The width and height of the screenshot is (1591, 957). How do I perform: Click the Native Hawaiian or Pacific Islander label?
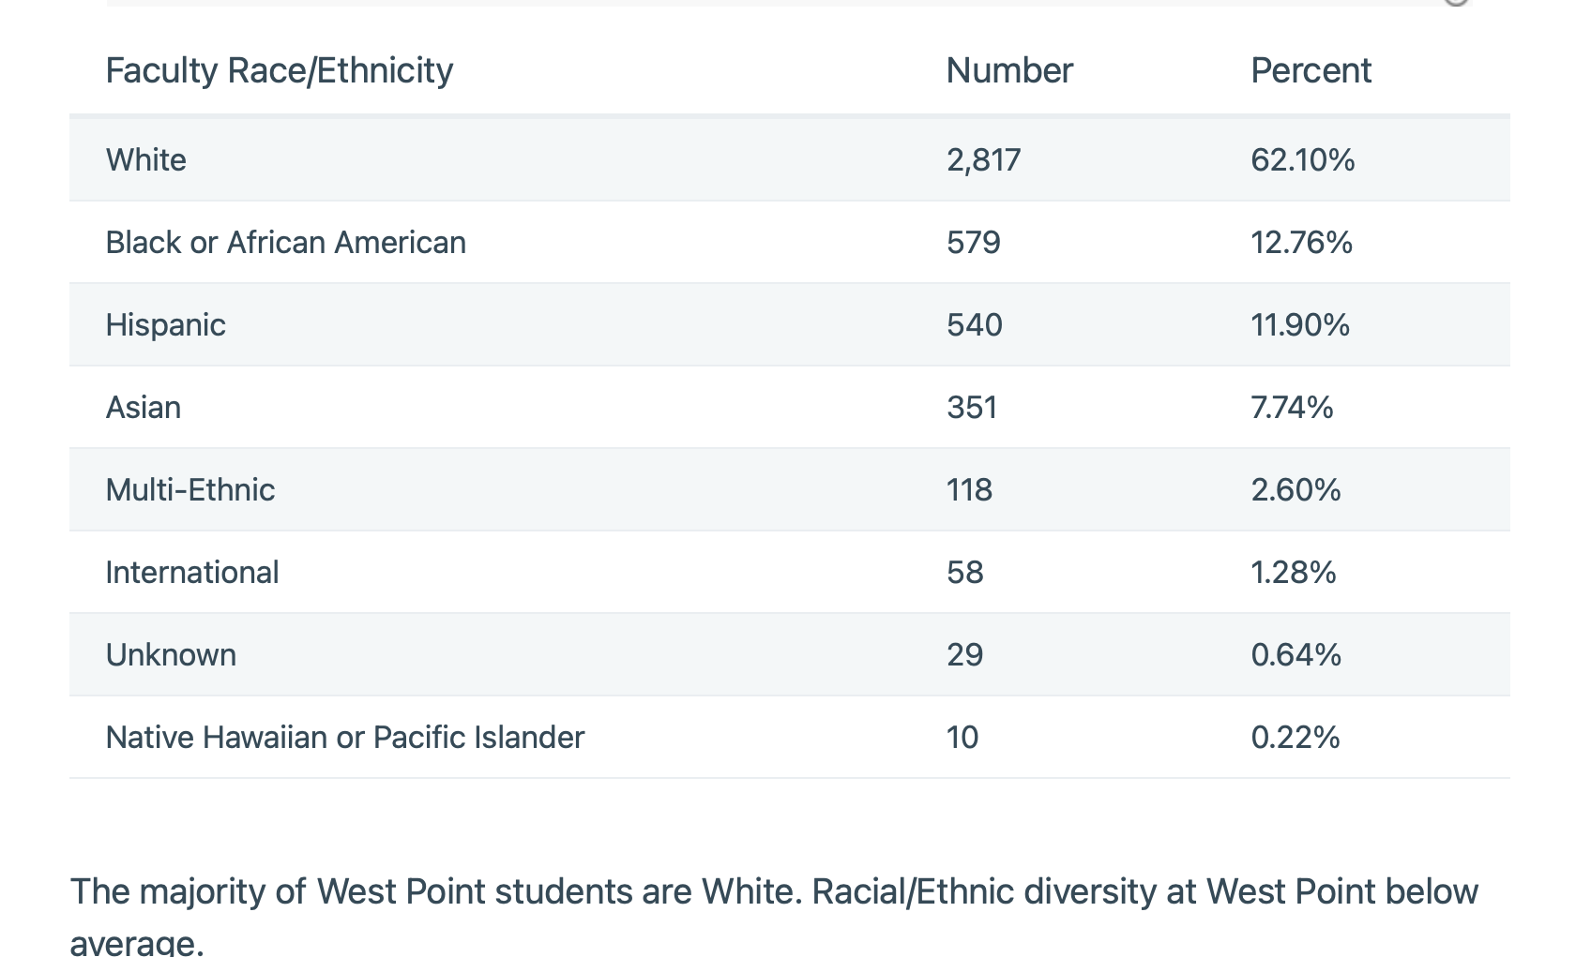tap(344, 738)
